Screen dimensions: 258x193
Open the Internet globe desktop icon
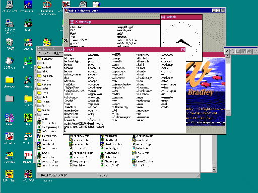coord(10,61)
